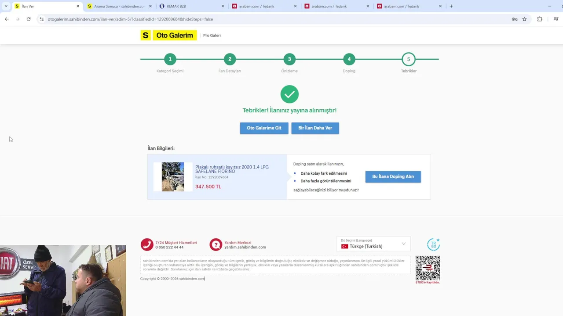
Task: Click the 7/24 Müşteri Hizmetleri phone icon
Action: tap(147, 244)
